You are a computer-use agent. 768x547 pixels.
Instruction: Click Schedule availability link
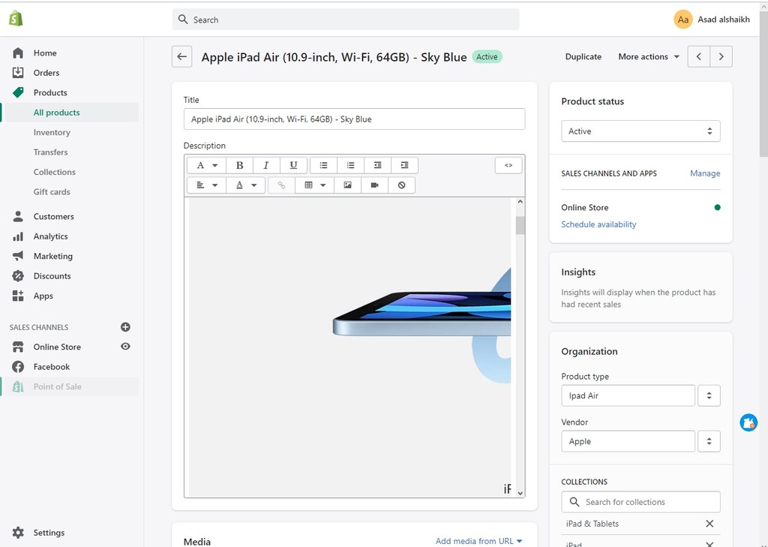point(598,224)
